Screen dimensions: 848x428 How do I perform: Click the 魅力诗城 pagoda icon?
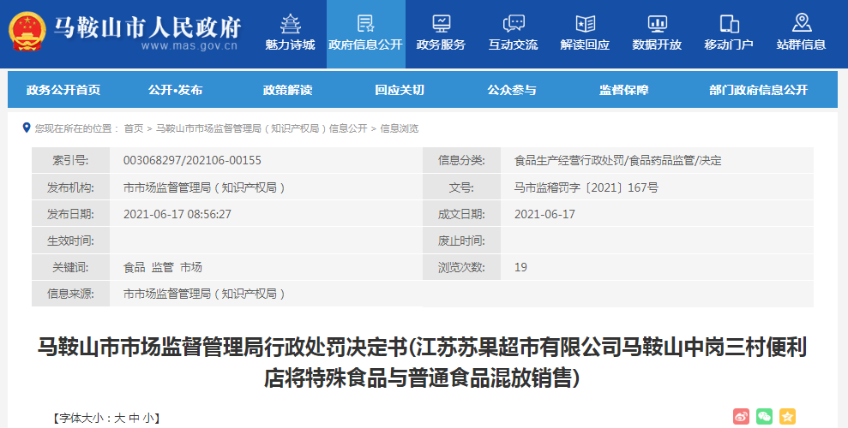click(290, 23)
